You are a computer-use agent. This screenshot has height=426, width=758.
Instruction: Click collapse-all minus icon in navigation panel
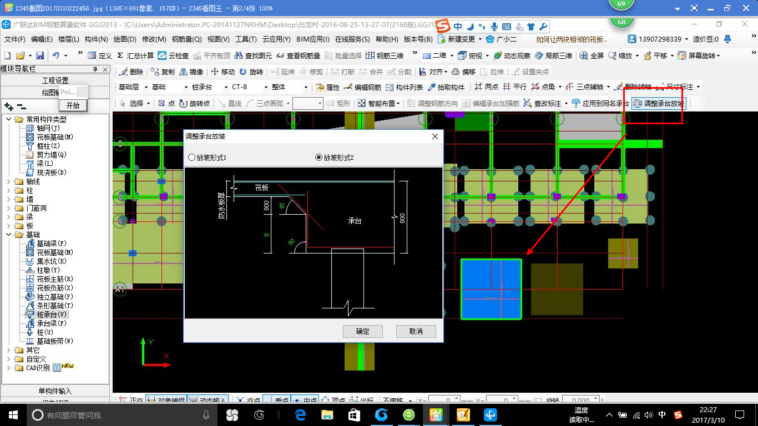(x=21, y=106)
